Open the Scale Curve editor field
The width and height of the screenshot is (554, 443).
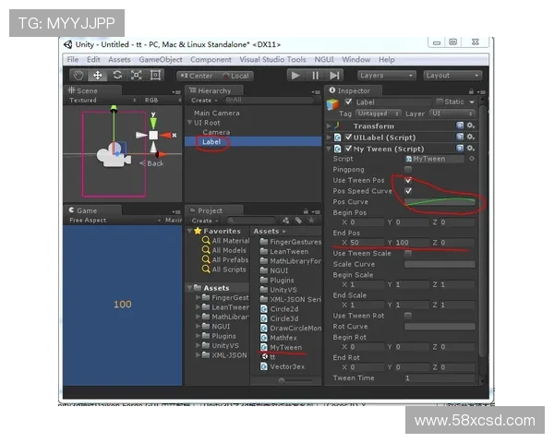click(x=440, y=264)
